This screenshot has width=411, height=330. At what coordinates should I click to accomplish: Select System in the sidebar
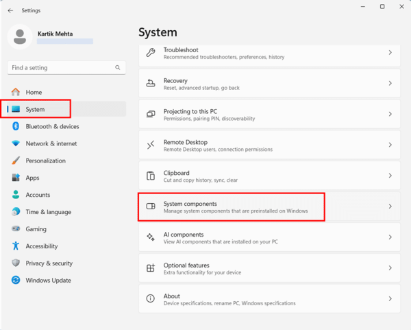[x=66, y=109]
